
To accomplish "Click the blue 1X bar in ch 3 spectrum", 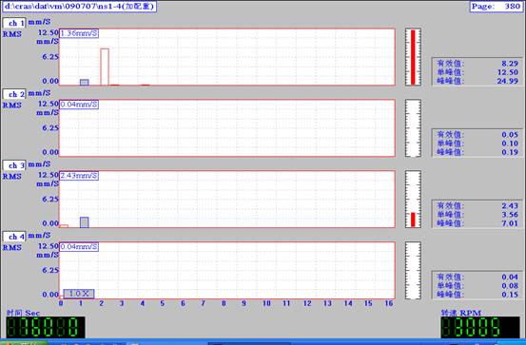I will [x=85, y=222].
